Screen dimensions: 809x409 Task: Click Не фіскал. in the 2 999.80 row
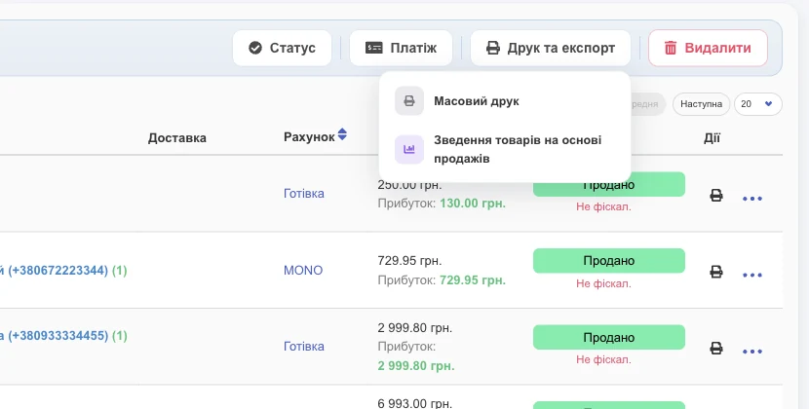pyautogui.click(x=603, y=359)
